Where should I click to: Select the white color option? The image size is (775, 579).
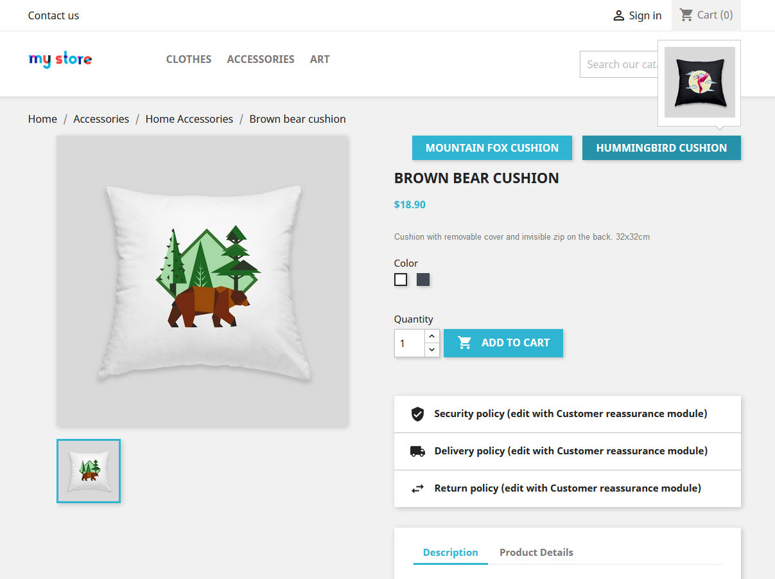click(401, 280)
